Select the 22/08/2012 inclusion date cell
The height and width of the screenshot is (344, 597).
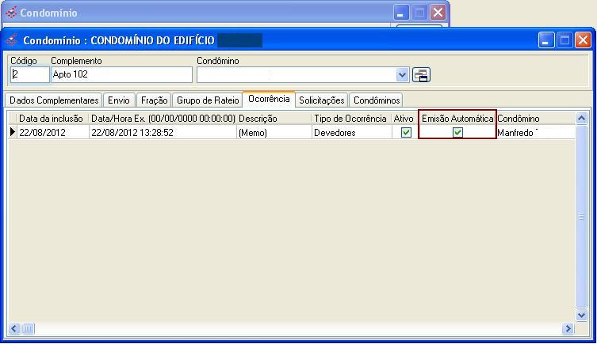[52, 133]
